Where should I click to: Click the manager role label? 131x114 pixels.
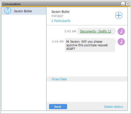(x=57, y=16)
